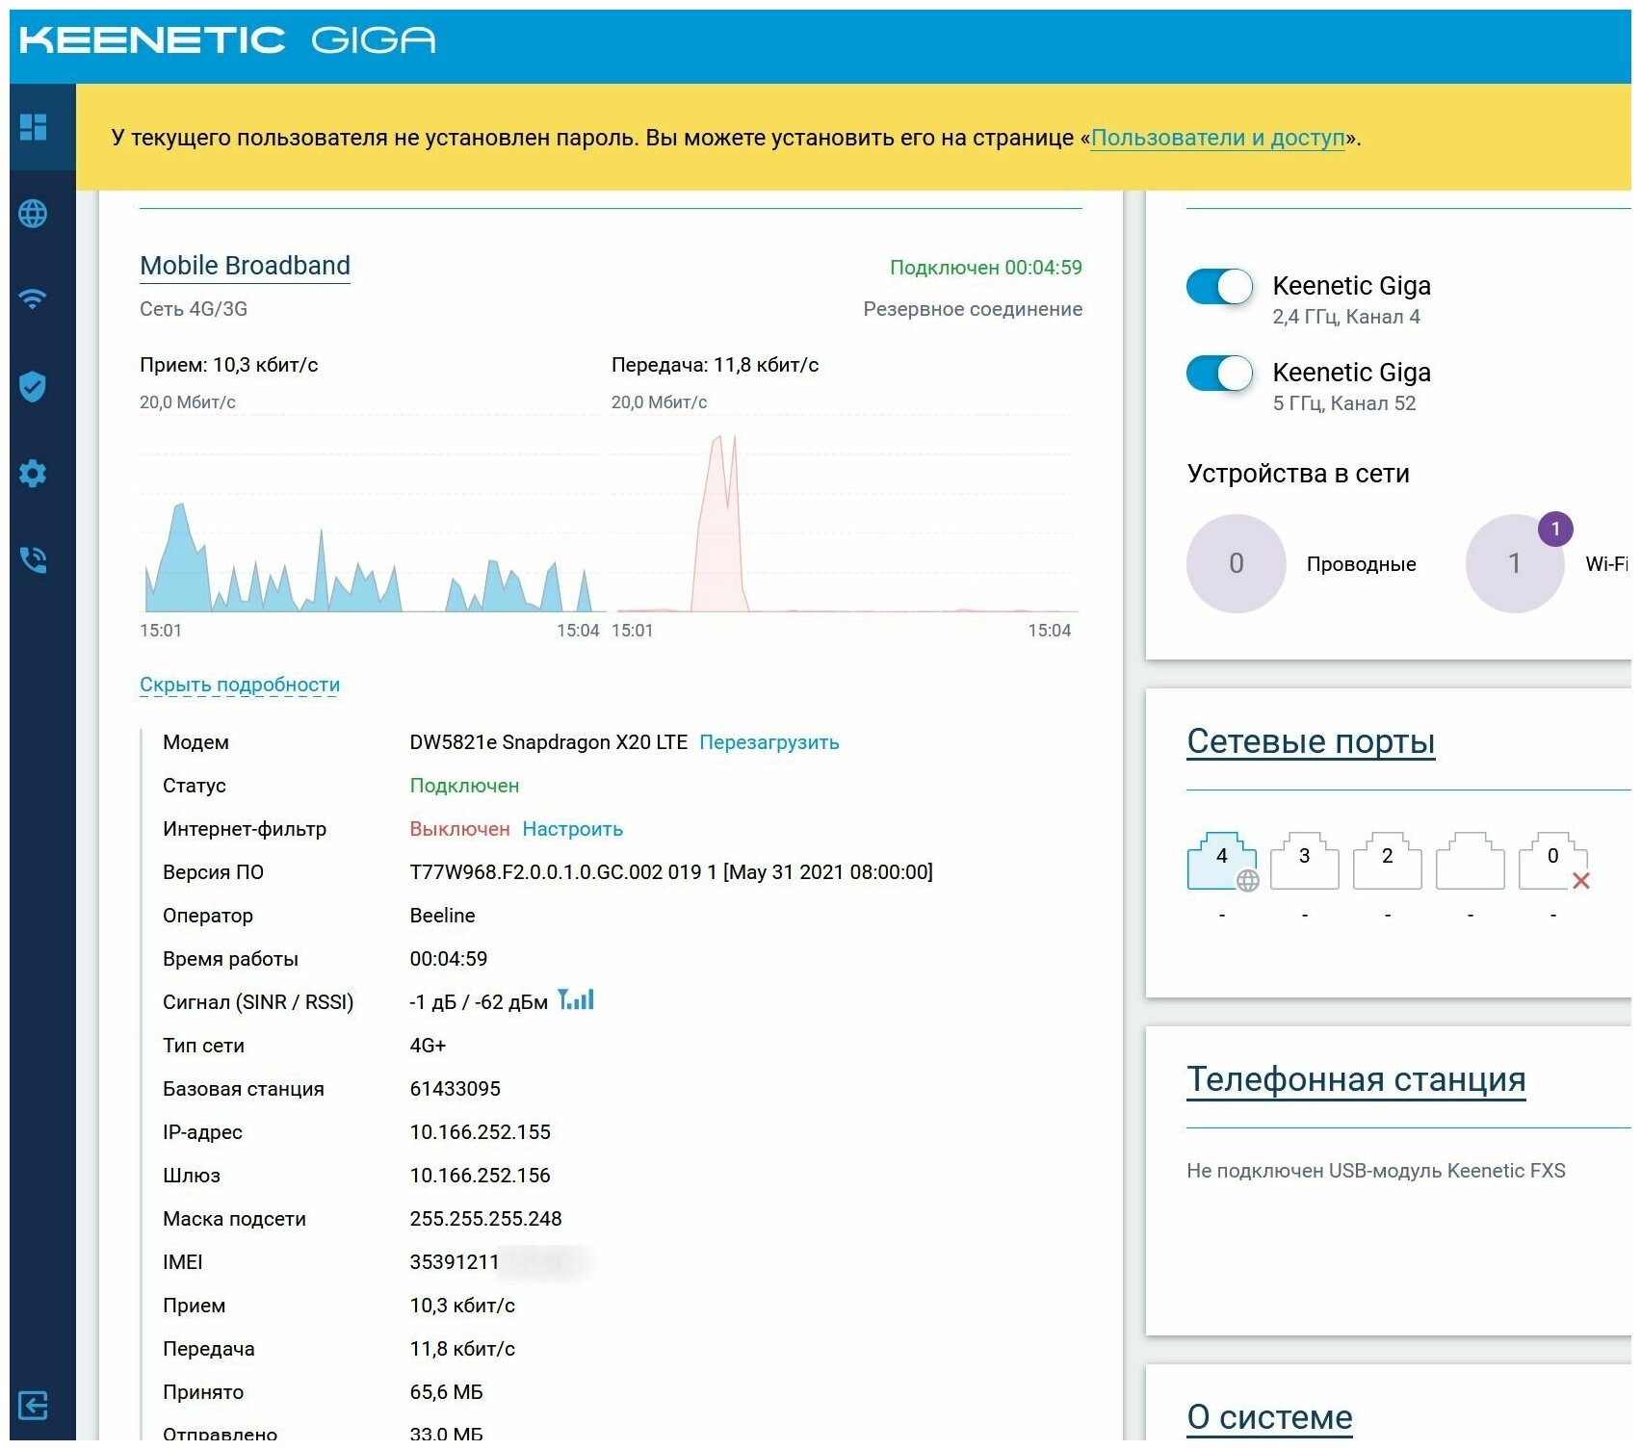This screenshot has width=1641, height=1450.
Task: Select the unnumbered network port icon
Action: coord(1471,860)
